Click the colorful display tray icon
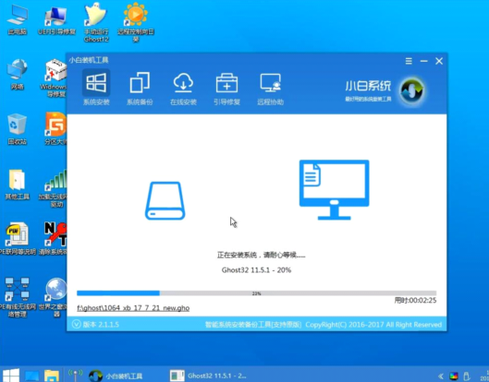489x382 pixels. click(454, 376)
